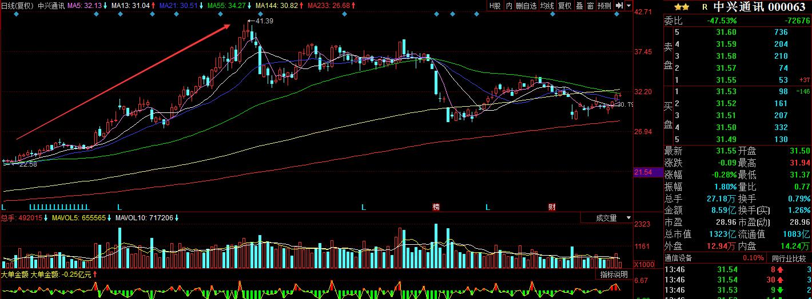Click the 外盘 value 12.94万
This screenshot has height=299, width=812.
(721, 247)
